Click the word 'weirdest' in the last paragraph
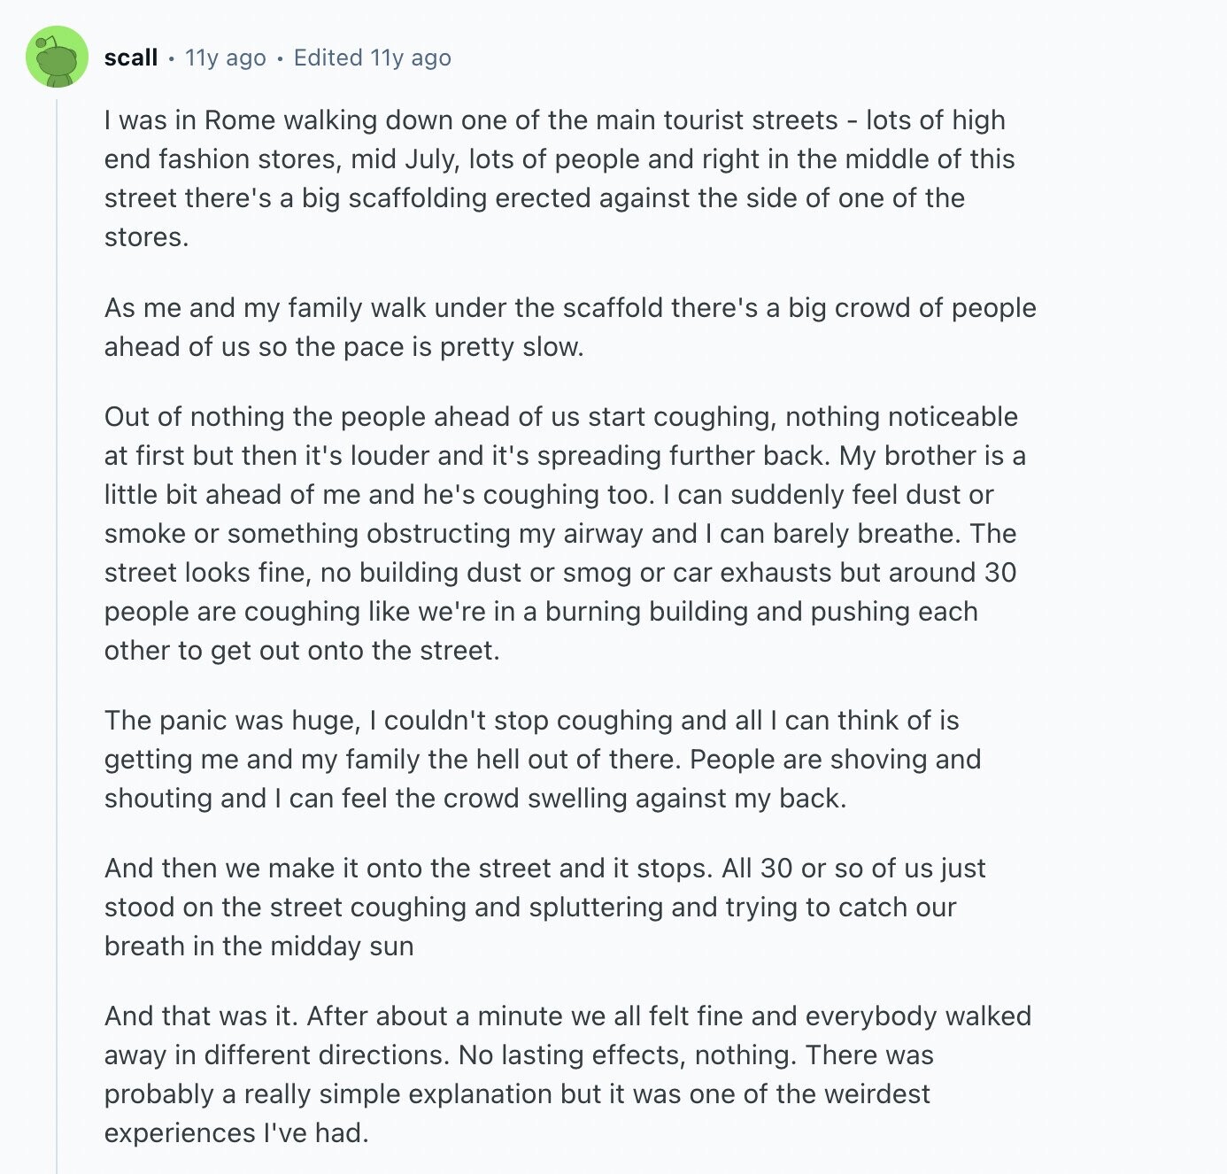The height and width of the screenshot is (1174, 1227). point(877,1093)
